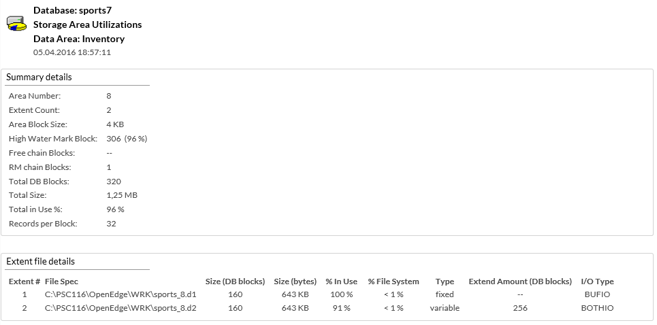Select the sports_8.d1 extent file row
657x325 pixels.
point(120,295)
